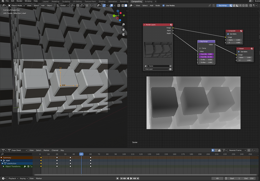
Task: Adjust the From Min slider on the Map Range node
Action: click(x=206, y=54)
